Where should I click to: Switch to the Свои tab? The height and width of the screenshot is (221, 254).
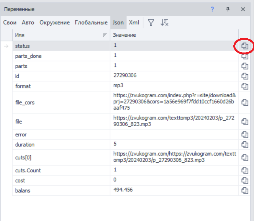10,23
